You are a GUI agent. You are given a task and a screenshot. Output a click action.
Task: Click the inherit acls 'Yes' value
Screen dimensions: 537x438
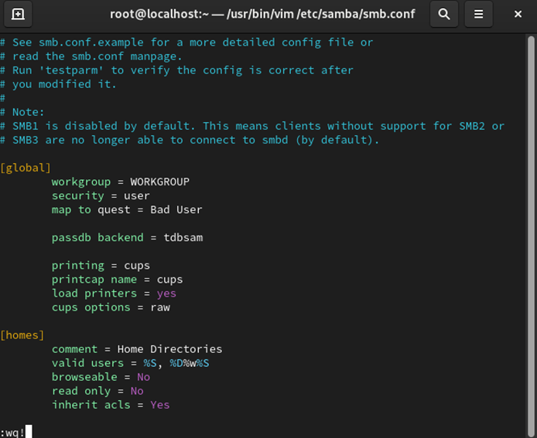click(x=159, y=406)
